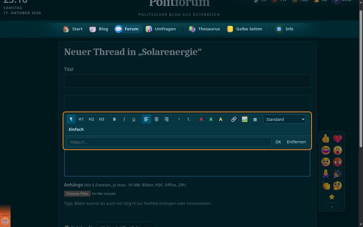The height and width of the screenshot is (227, 363).
Task: Focus the Titel input field
Action: point(187,81)
